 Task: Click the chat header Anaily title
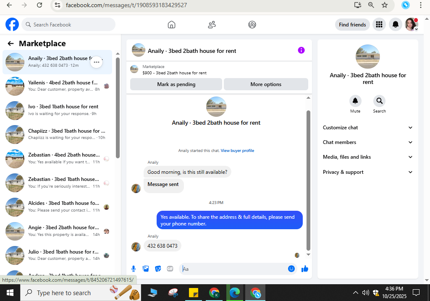(x=191, y=51)
